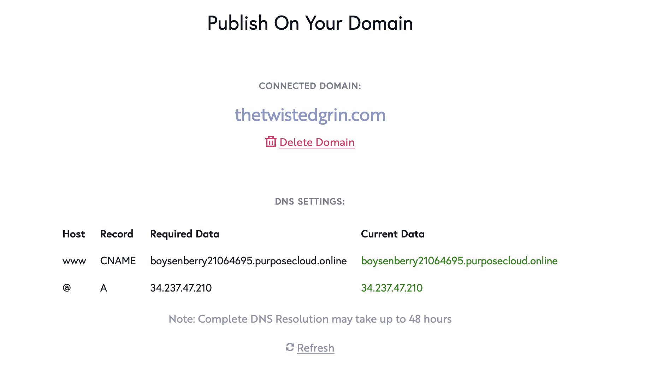645x388 pixels.
Task: Select the green current CNAME value
Action: [459, 261]
